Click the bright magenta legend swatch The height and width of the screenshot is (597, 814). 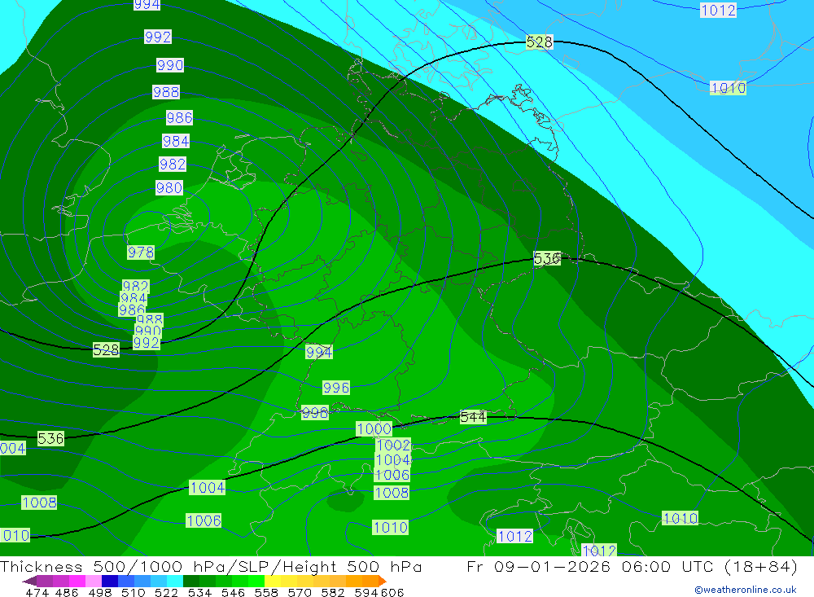[76, 581]
